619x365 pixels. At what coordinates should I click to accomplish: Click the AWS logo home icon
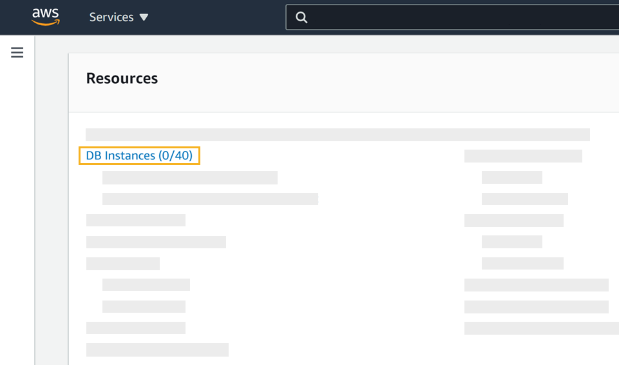click(x=45, y=17)
